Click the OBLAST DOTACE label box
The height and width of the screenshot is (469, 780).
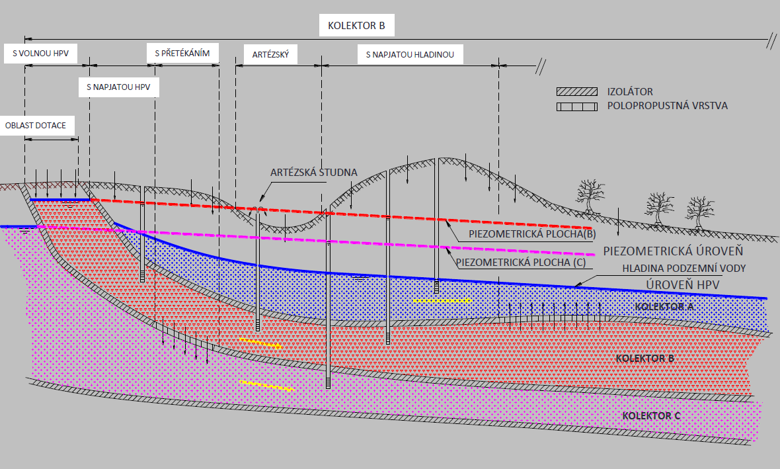pos(36,125)
